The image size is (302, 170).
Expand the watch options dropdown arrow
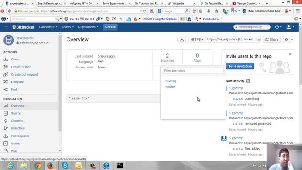click(292, 39)
